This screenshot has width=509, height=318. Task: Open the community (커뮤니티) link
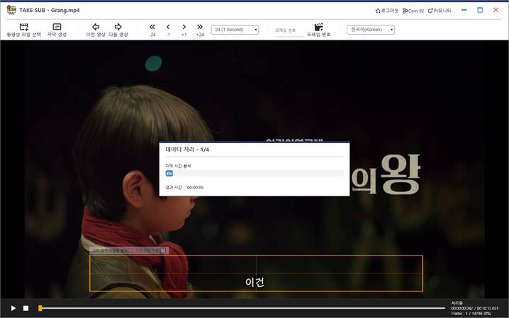(440, 11)
